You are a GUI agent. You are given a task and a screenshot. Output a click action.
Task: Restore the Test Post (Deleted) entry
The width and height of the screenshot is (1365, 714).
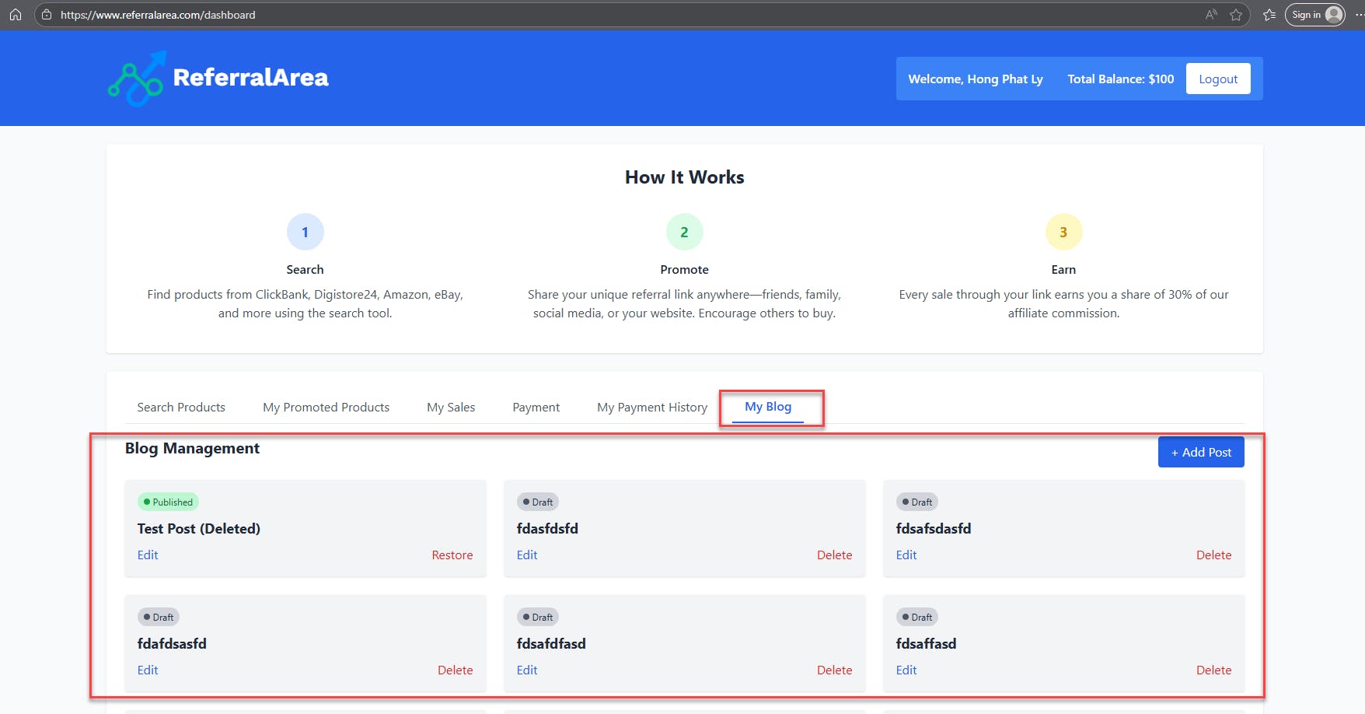tap(452, 555)
